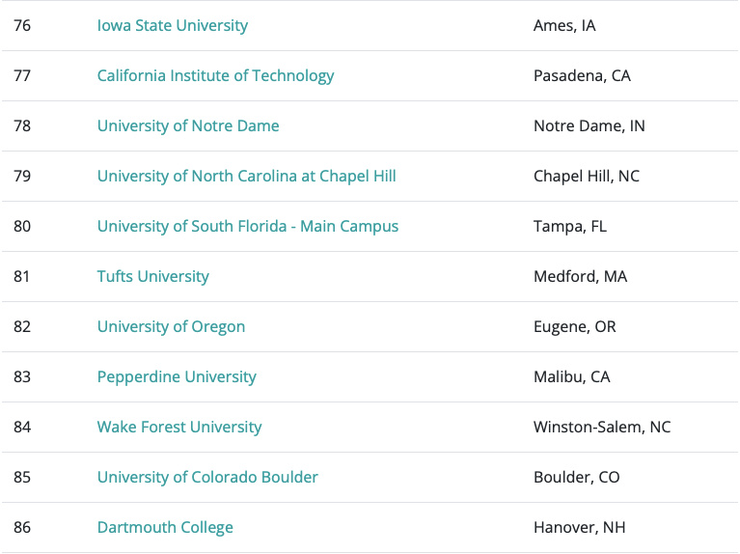
Task: Click the Eugene, OR location cell
Action: [x=574, y=327]
